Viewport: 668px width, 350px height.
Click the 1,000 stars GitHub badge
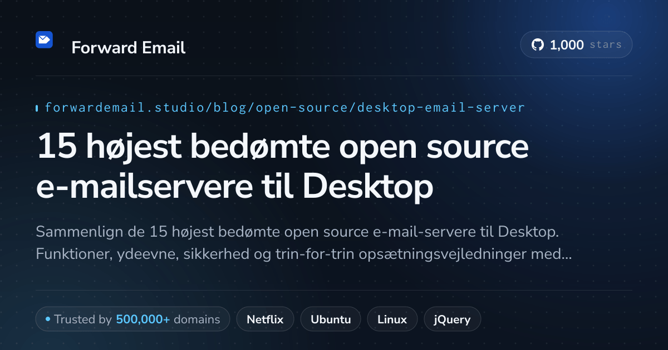576,45
